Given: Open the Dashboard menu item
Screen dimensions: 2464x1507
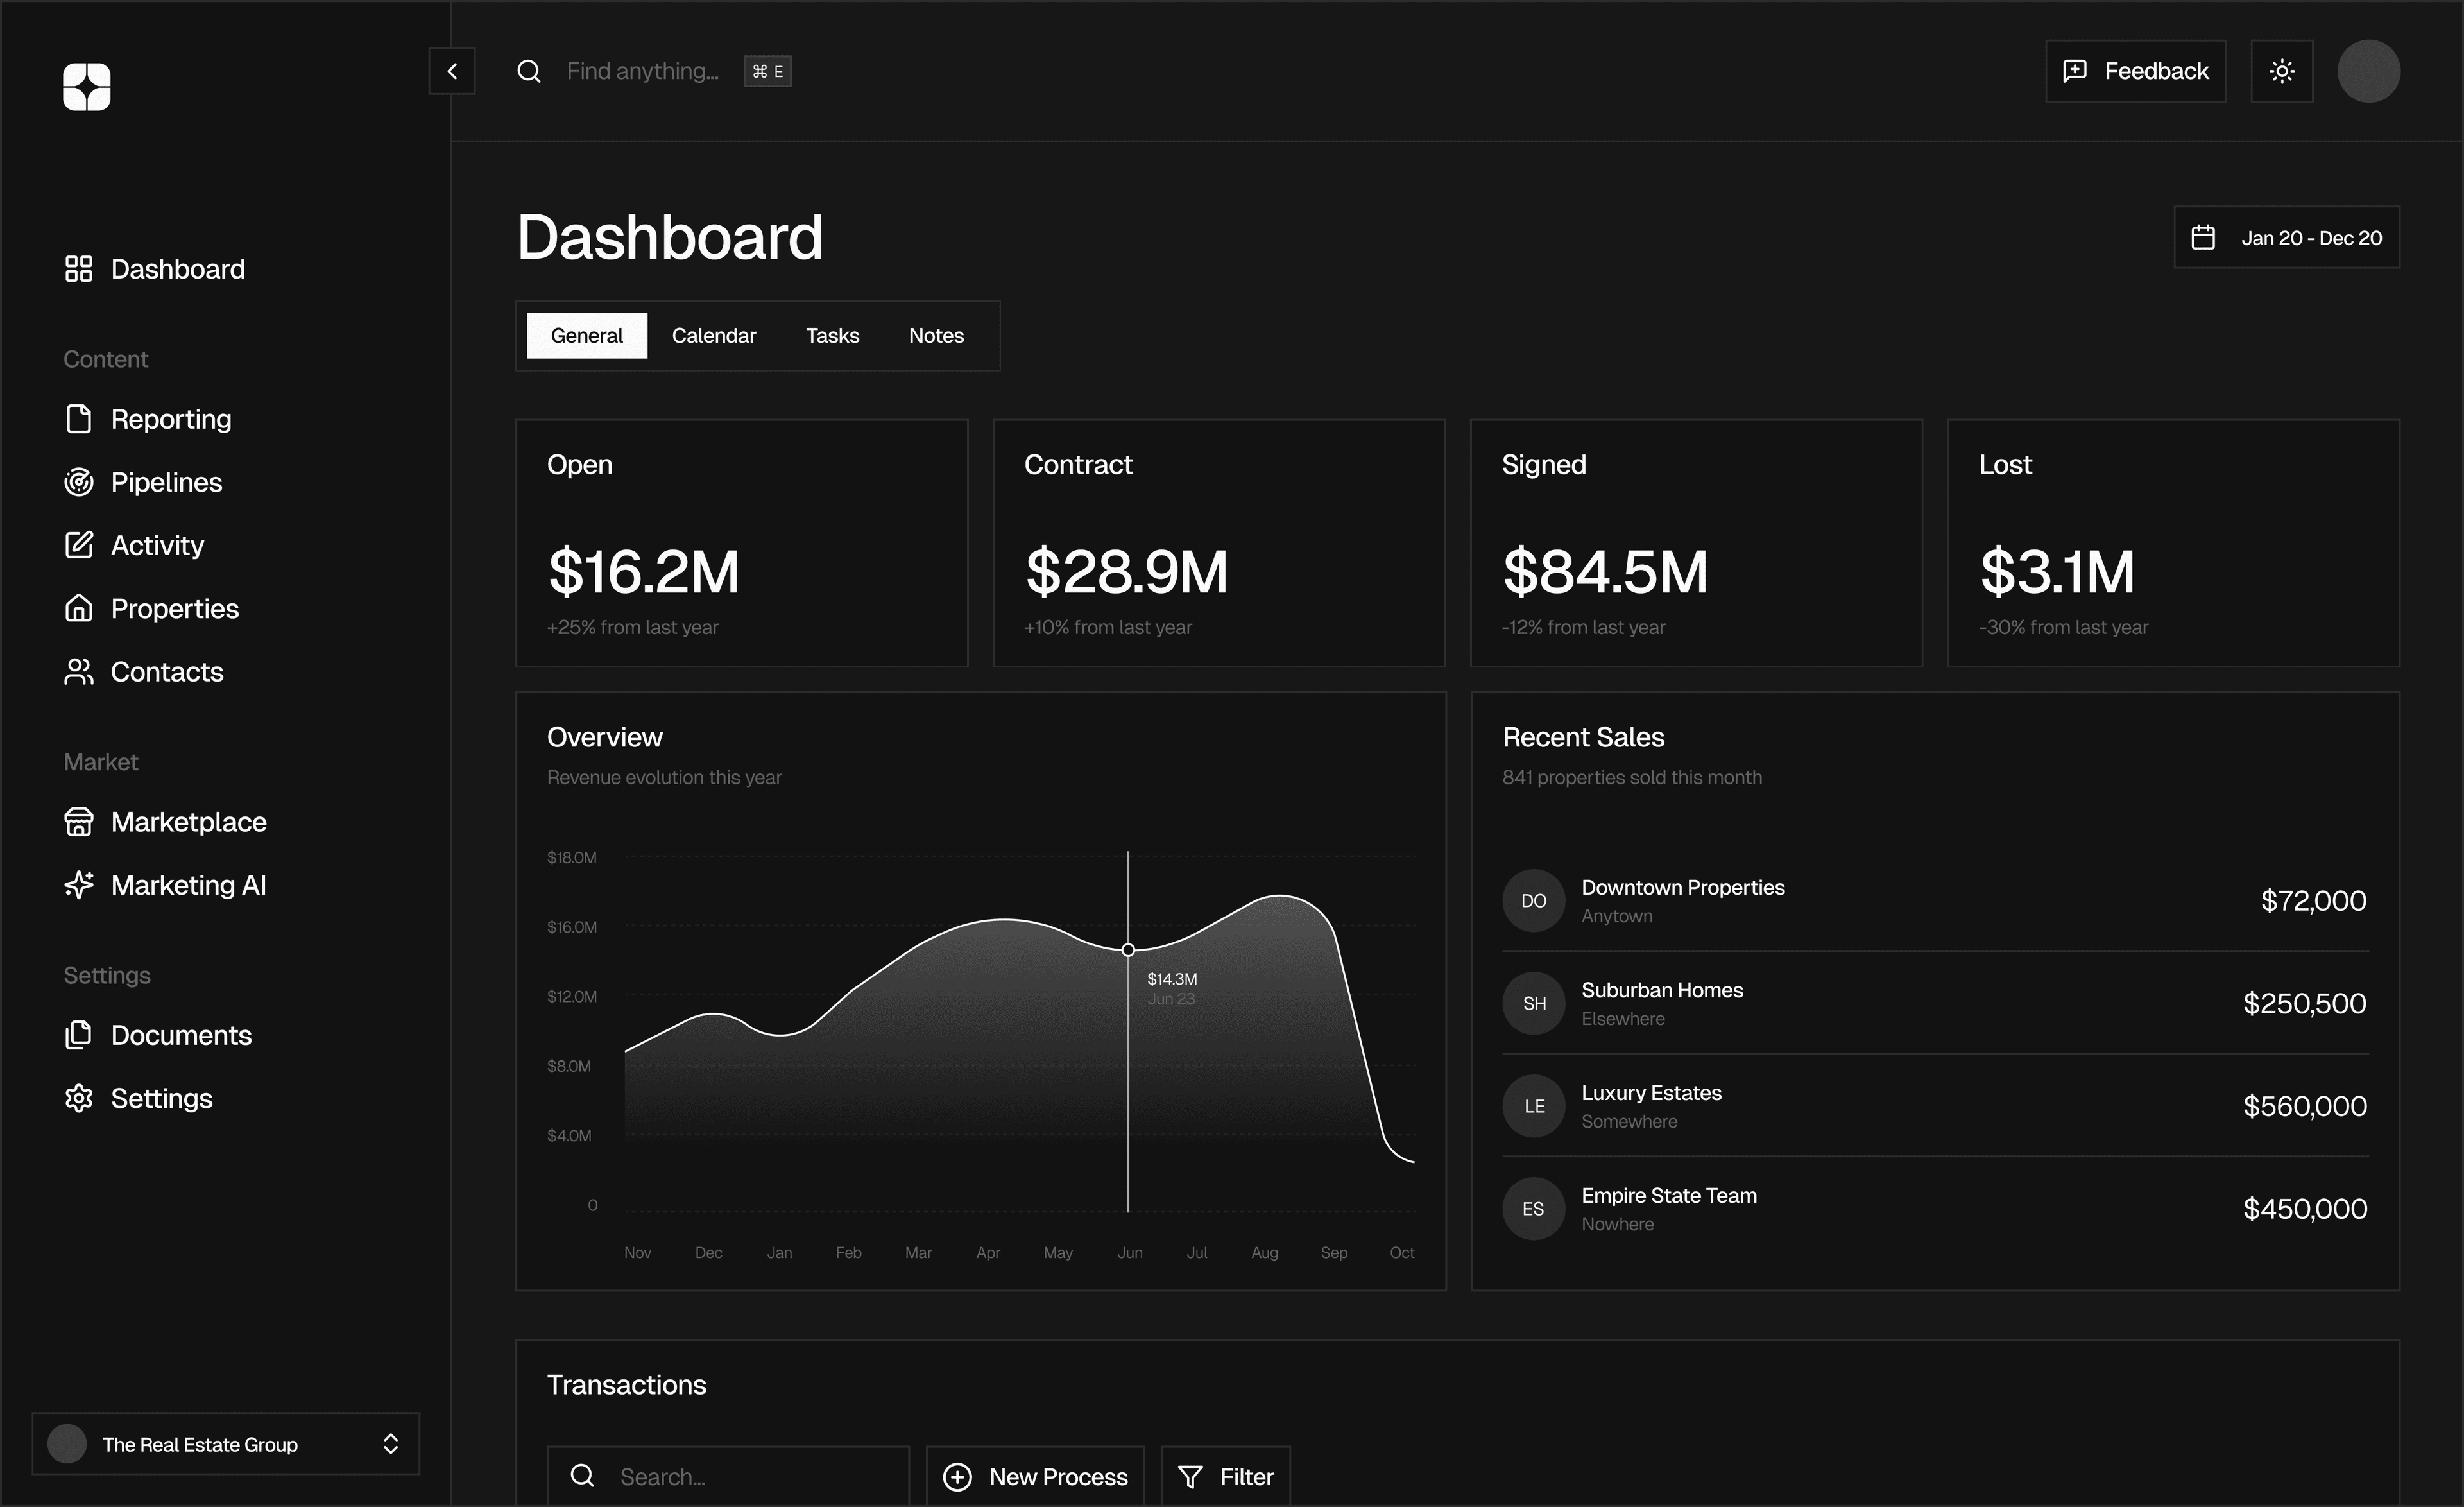Looking at the screenshot, I should pos(178,268).
